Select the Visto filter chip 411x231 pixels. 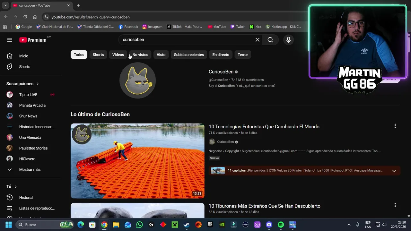(x=161, y=55)
